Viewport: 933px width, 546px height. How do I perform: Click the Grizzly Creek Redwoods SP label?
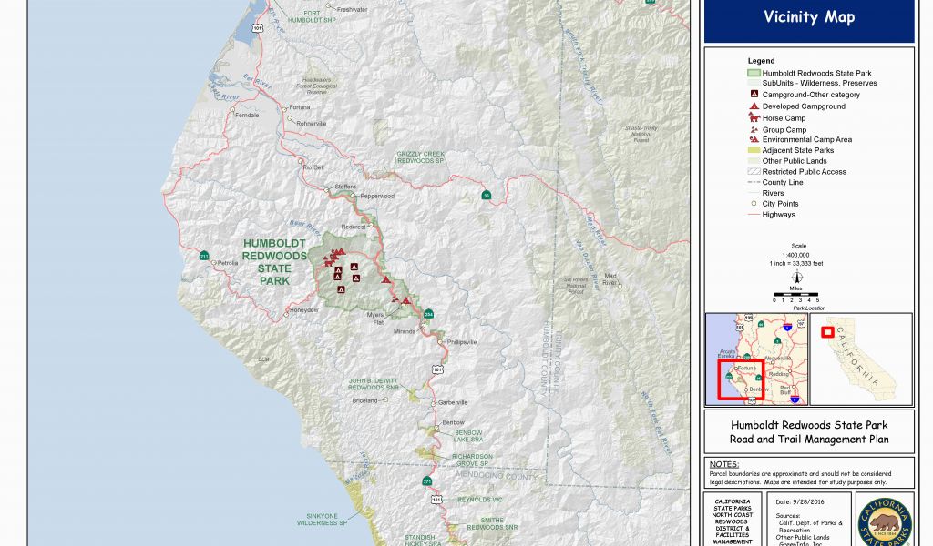tap(421, 157)
